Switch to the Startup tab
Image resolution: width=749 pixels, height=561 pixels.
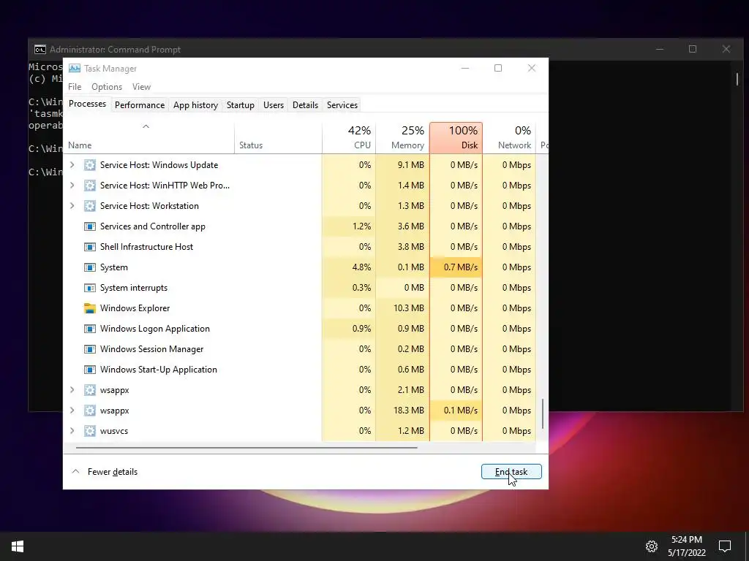click(x=240, y=105)
